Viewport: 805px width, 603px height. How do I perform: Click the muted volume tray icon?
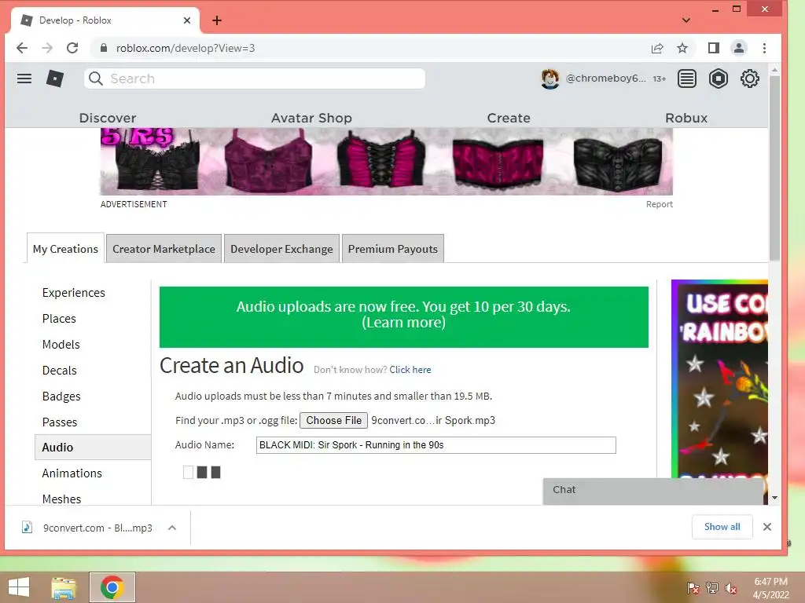[731, 588]
